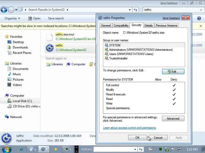Image resolution: width=205 pixels, height=153 pixels.
Task: Click the sethc icon in Properties title bar
Action: (x=100, y=18)
